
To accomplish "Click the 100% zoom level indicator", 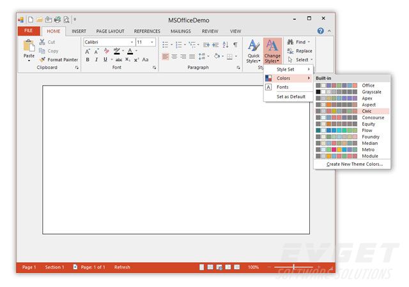I will tap(253, 267).
